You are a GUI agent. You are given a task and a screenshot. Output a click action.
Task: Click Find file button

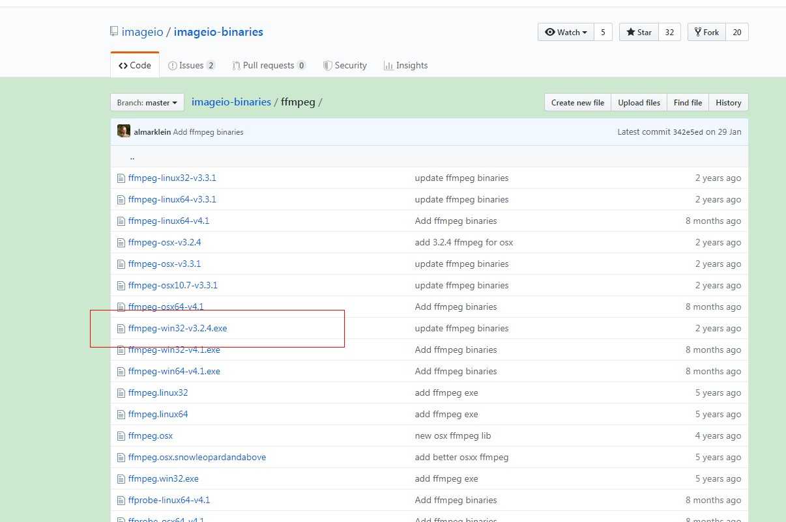tap(688, 102)
